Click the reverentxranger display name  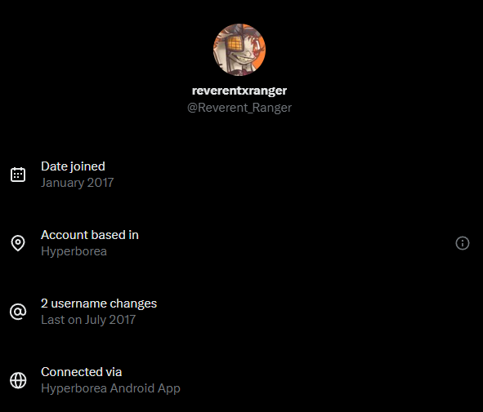[239, 91]
